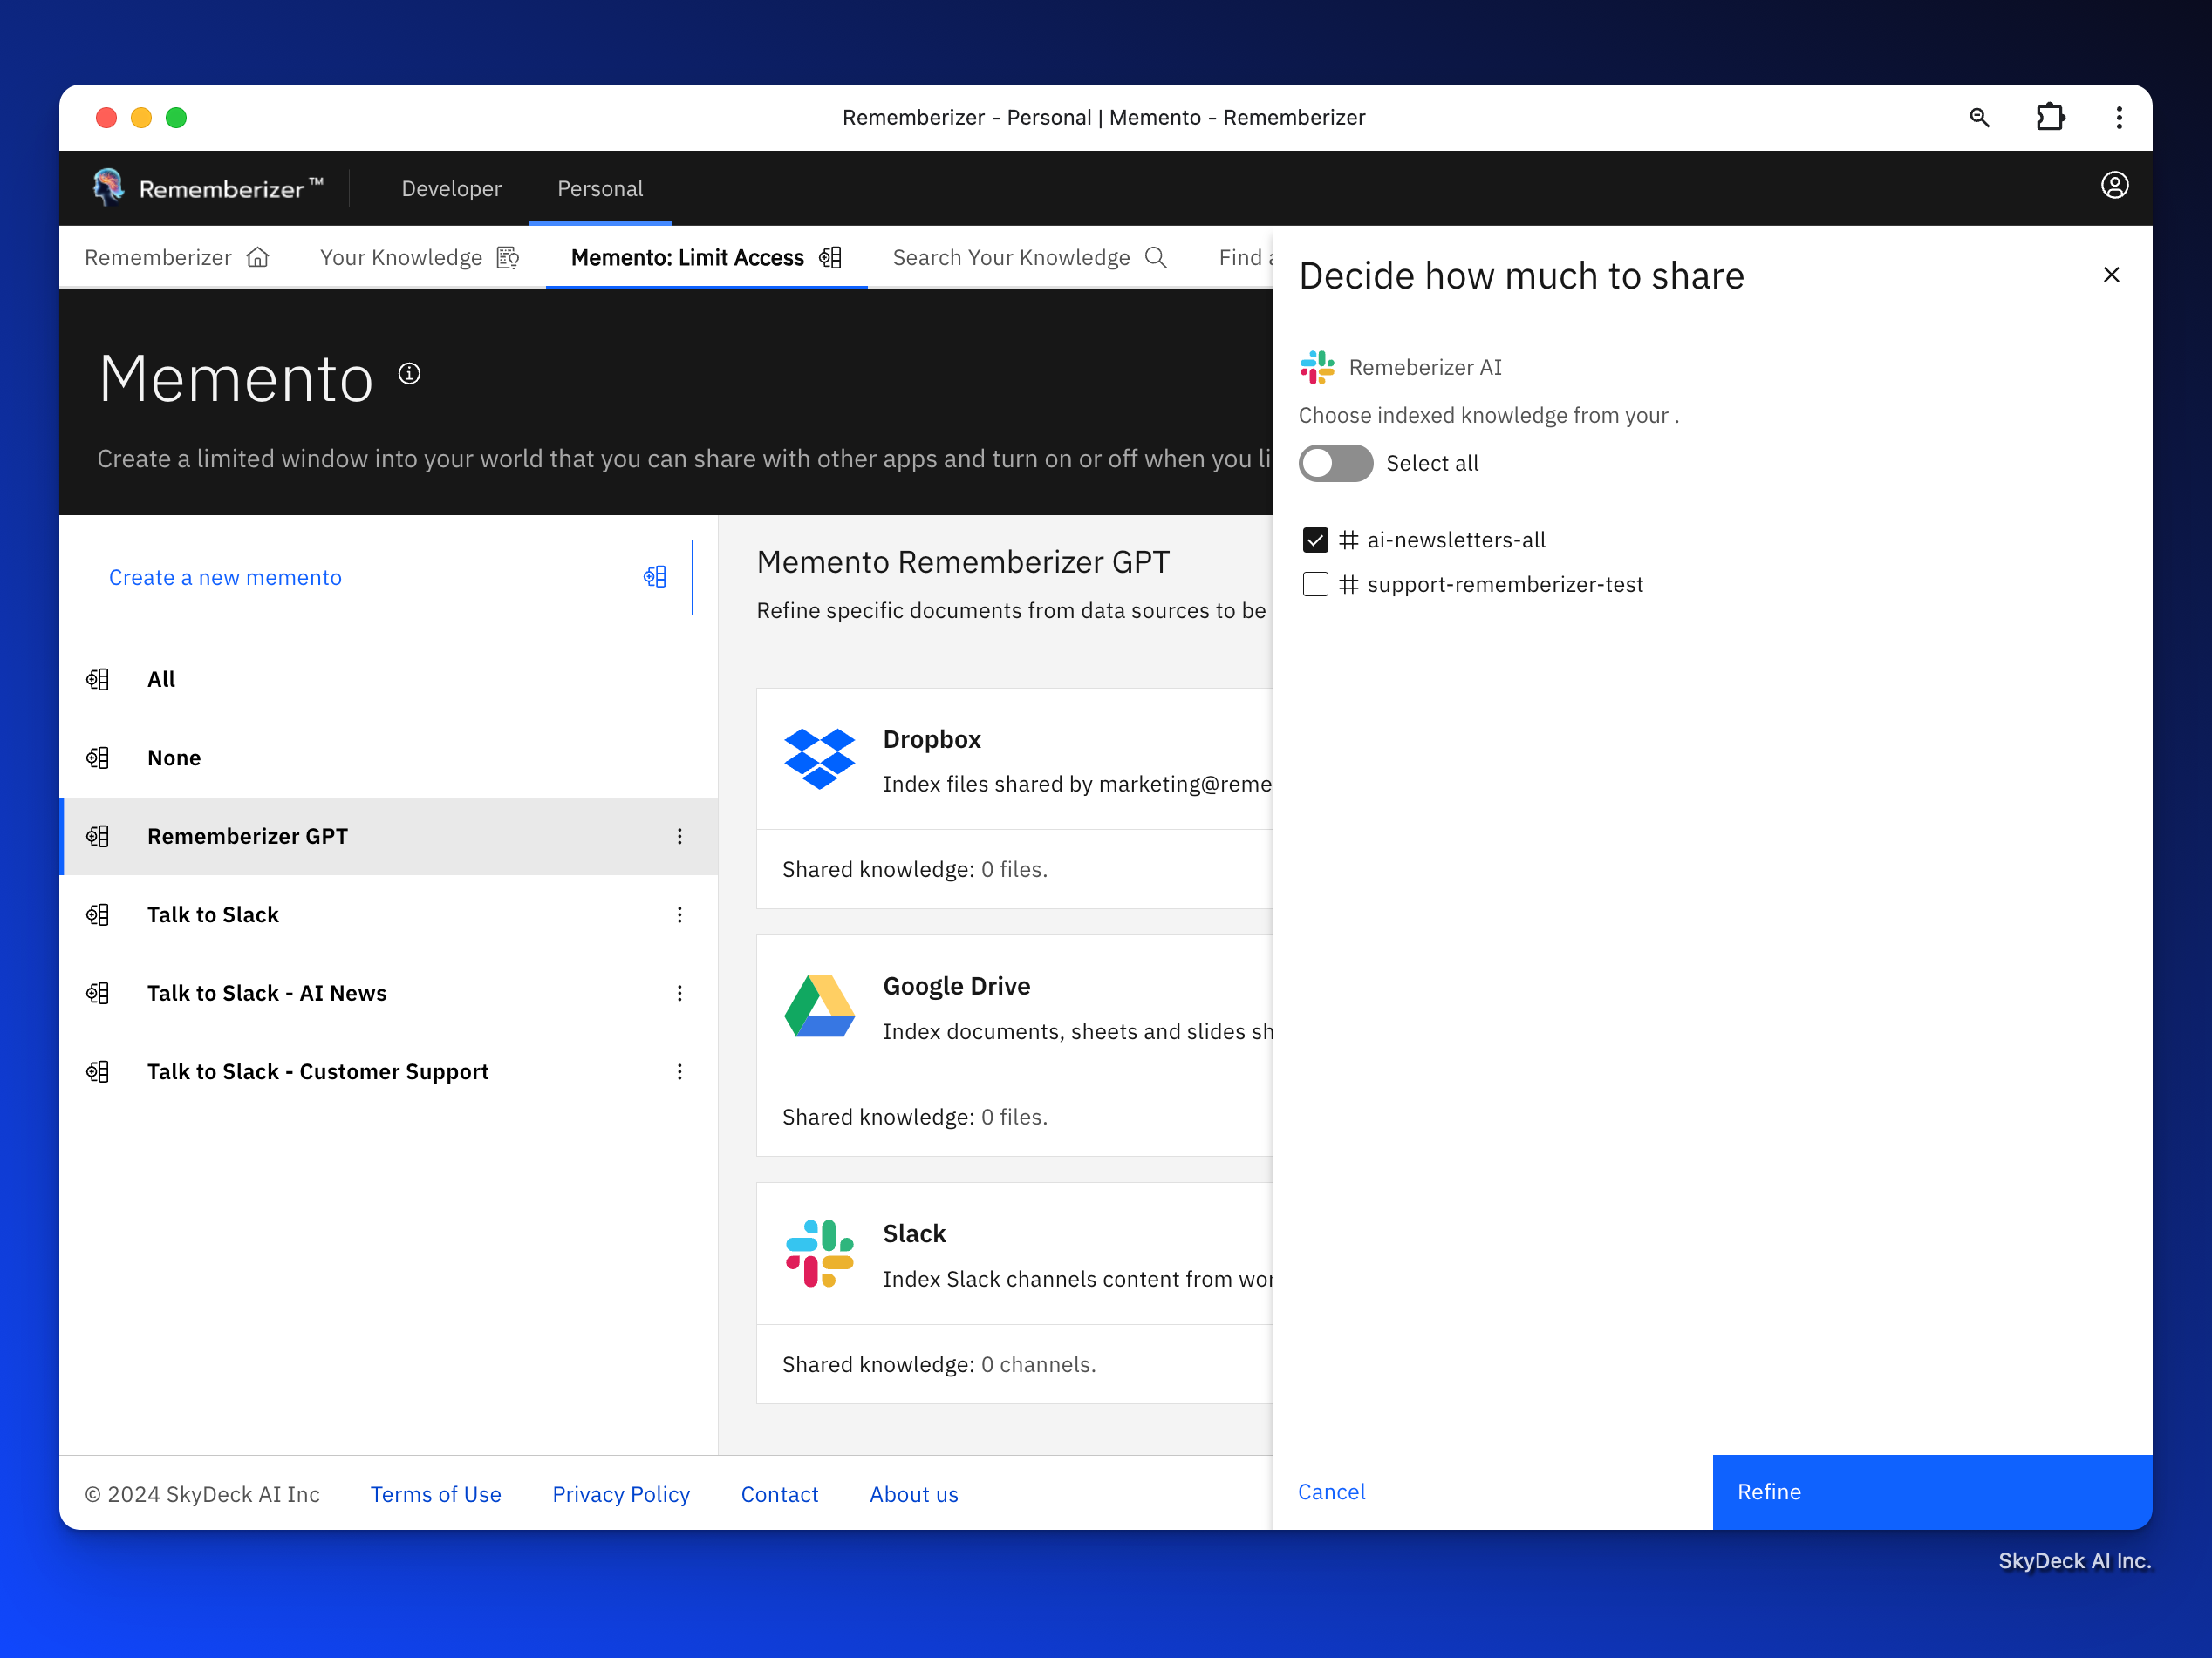Close the Decide how much to share panel
Image resolution: width=2212 pixels, height=1658 pixels.
pyautogui.click(x=2111, y=275)
